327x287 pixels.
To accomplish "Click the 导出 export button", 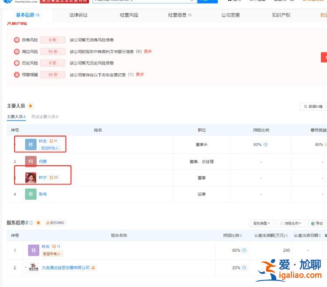I will tap(317, 223).
